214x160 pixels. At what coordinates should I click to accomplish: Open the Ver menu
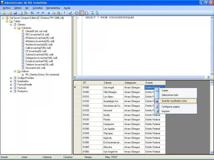27,8
